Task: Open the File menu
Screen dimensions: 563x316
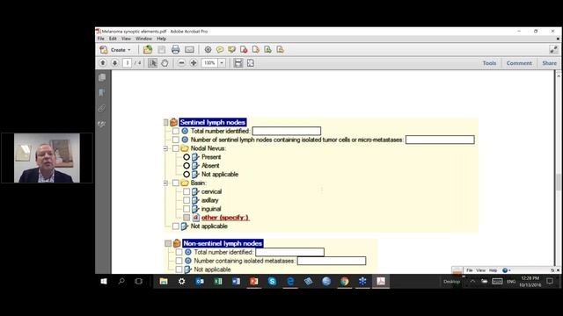Action: 101,39
